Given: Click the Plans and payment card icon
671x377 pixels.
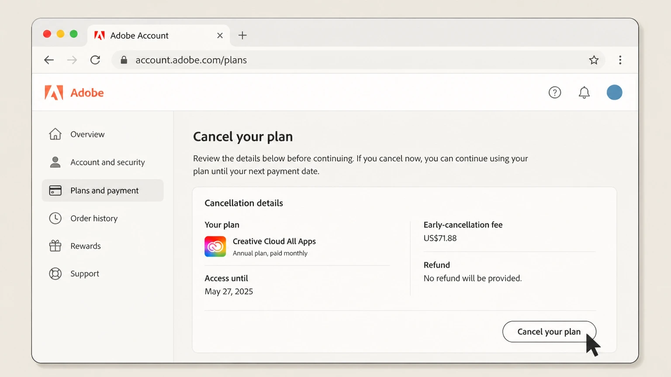Looking at the screenshot, I should click(55, 190).
